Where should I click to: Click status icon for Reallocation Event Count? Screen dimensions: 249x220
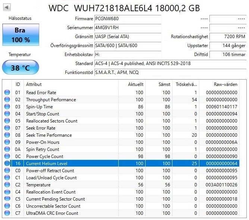(x=7, y=192)
